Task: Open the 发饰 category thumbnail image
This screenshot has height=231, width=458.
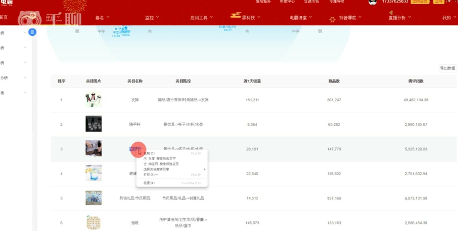Action: [x=94, y=99]
